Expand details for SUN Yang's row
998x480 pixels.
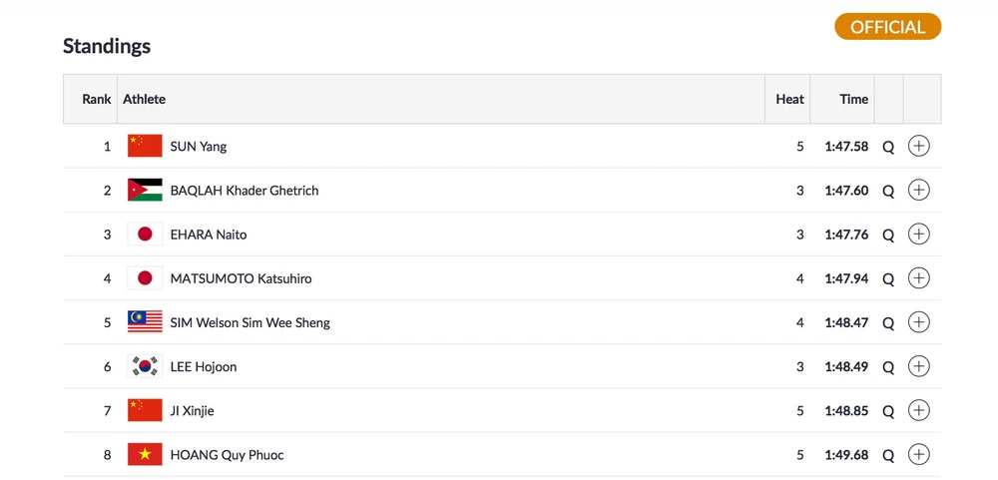click(x=918, y=146)
